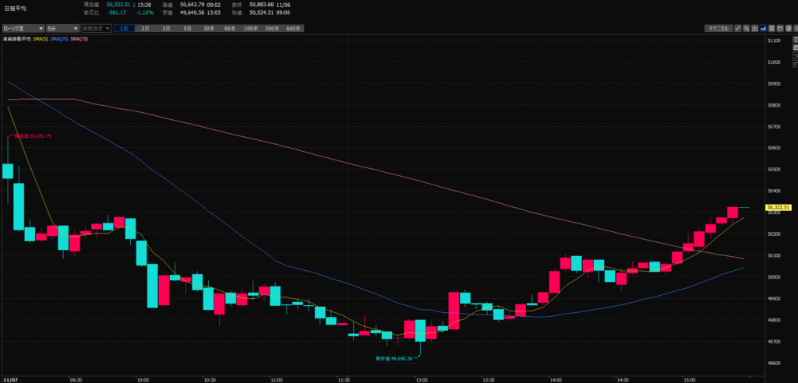Click the magnifier zoom icon

(747, 28)
